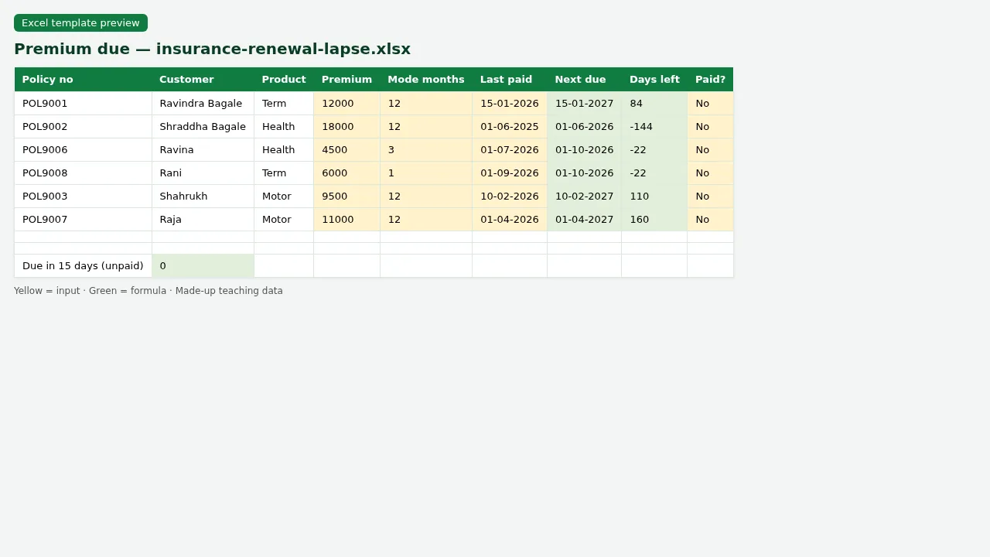This screenshot has height=557, width=990.
Task: Click premium input 18000
Action: (346, 127)
